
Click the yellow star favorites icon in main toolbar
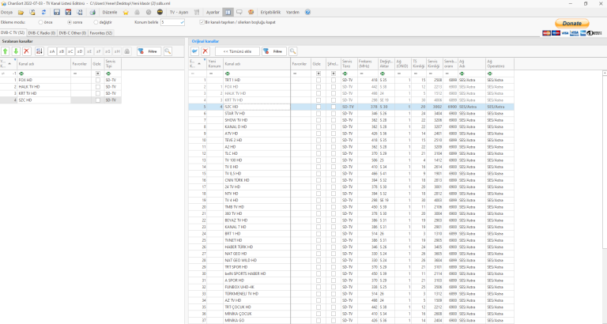click(x=126, y=13)
